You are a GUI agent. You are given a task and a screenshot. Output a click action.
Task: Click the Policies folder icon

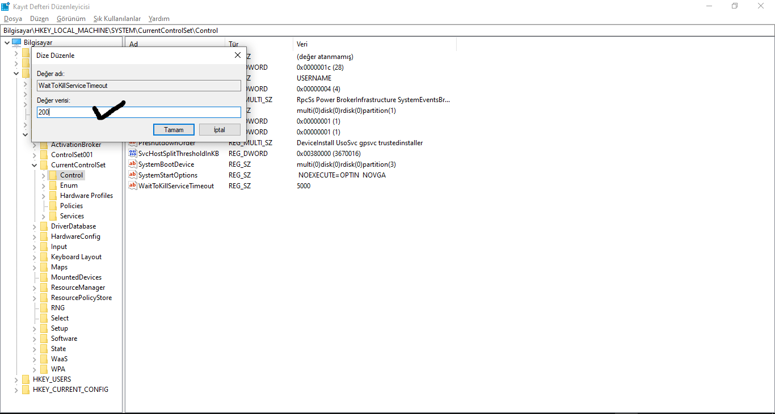pos(53,206)
